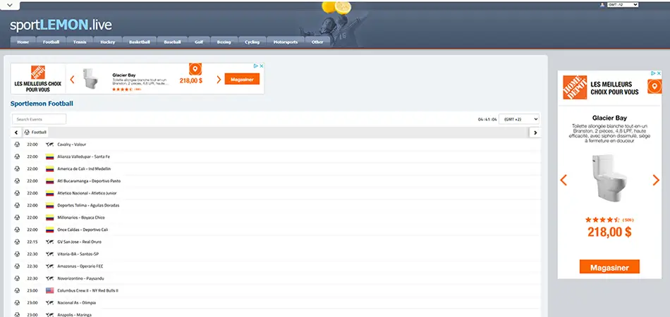
Task: Click previous arrow in top banner ad
Action: [x=72, y=80]
